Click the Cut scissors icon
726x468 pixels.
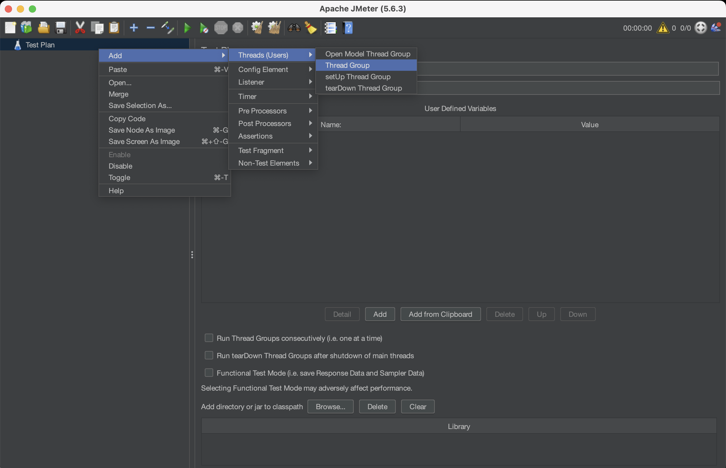coord(80,28)
